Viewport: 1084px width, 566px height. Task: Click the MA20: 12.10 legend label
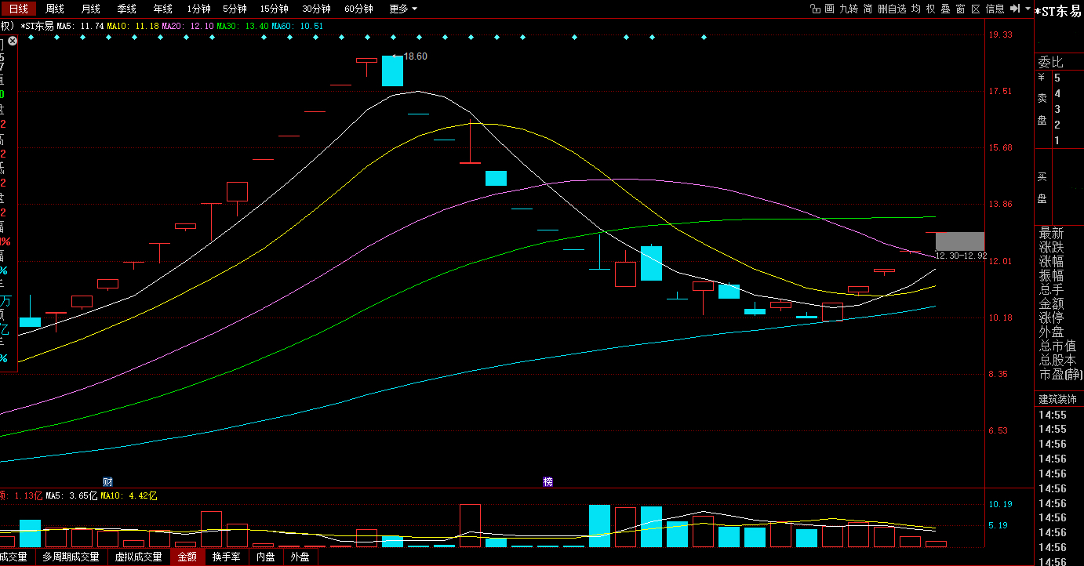(x=187, y=26)
